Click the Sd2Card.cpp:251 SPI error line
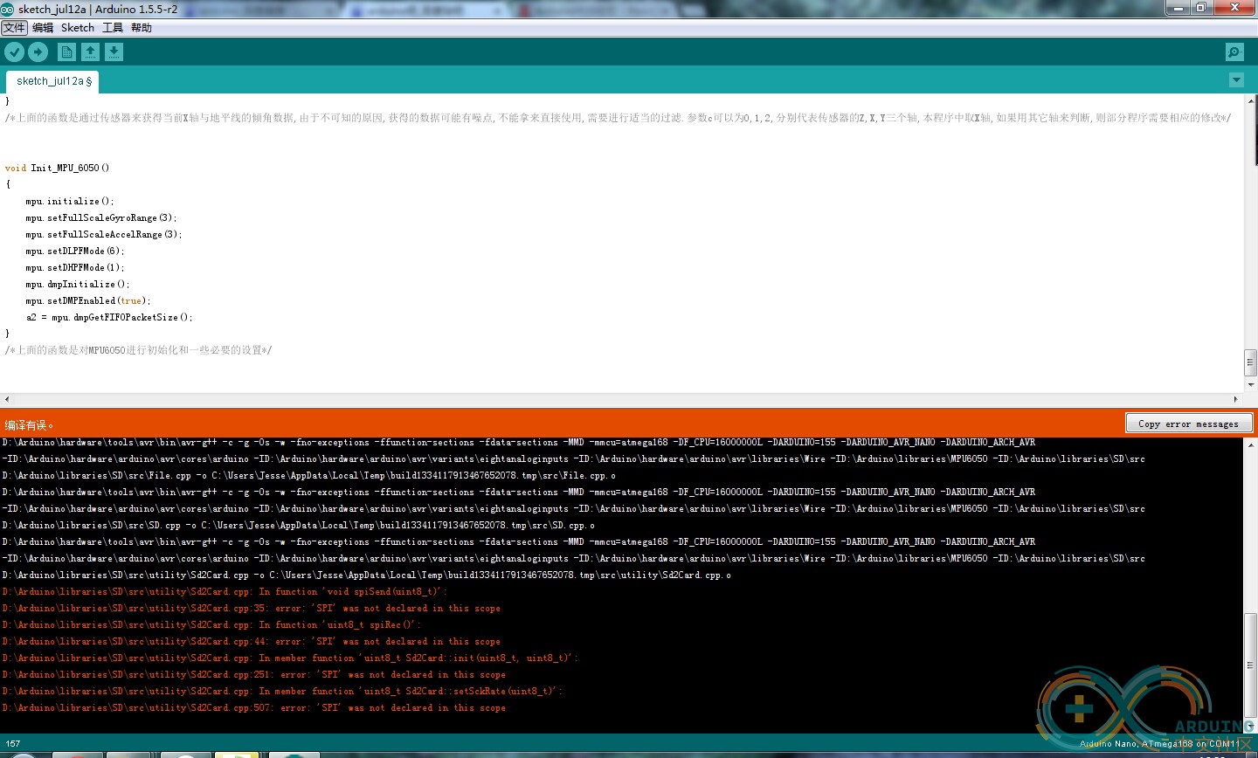 click(254, 674)
